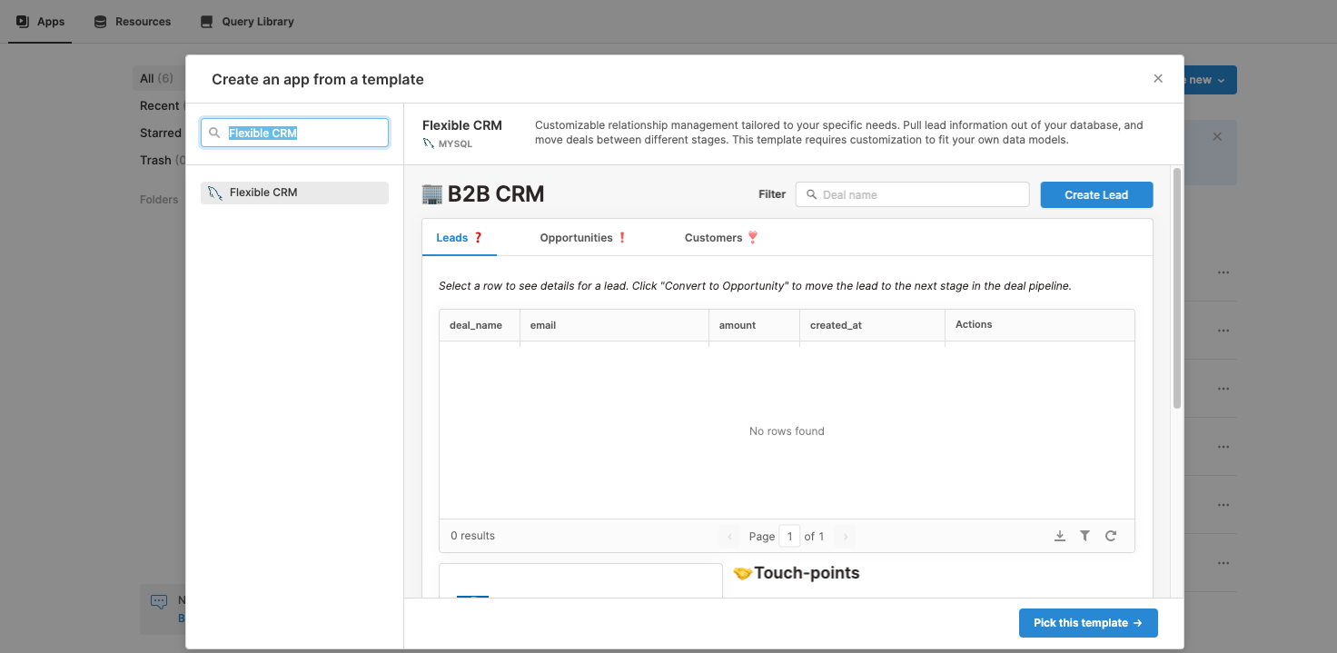
Task: Open the table filter funnel icon
Action: [1084, 536]
